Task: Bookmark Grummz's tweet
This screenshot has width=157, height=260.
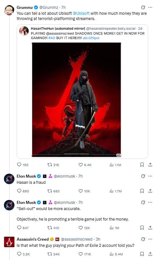Action: point(142,164)
